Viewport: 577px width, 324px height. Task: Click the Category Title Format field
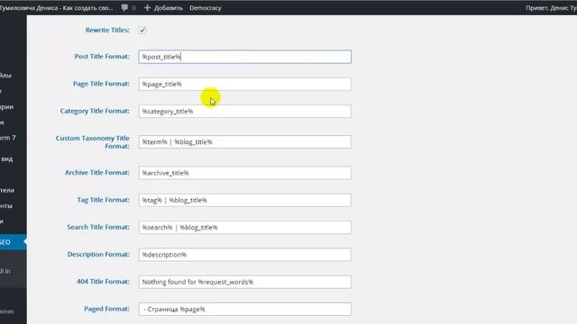[244, 112]
